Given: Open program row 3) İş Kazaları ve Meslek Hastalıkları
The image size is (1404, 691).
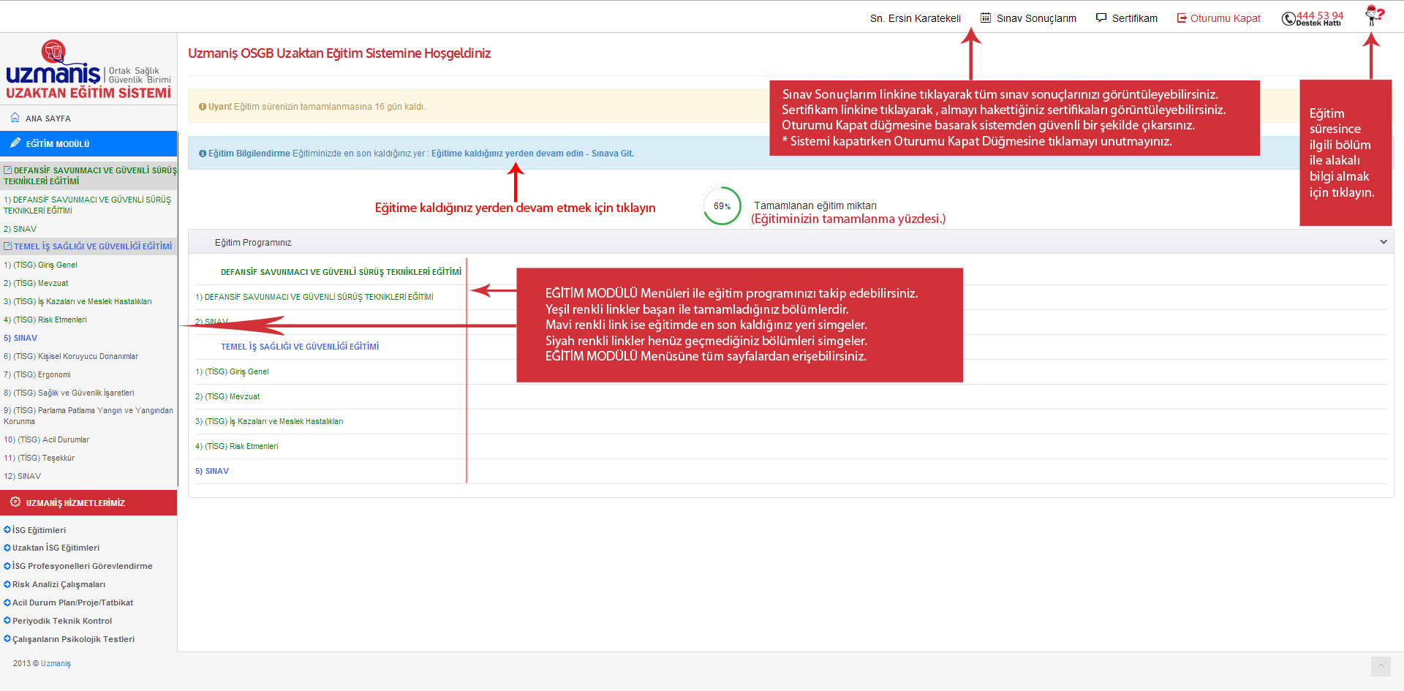Looking at the screenshot, I should [x=269, y=421].
